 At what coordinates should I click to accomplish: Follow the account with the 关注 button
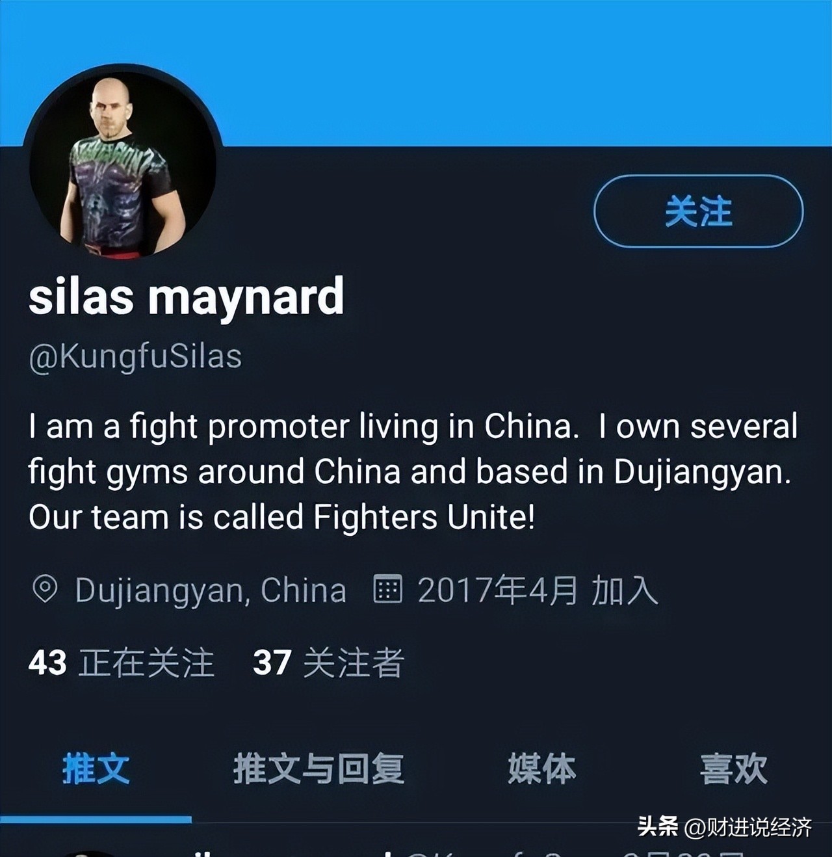pos(698,211)
